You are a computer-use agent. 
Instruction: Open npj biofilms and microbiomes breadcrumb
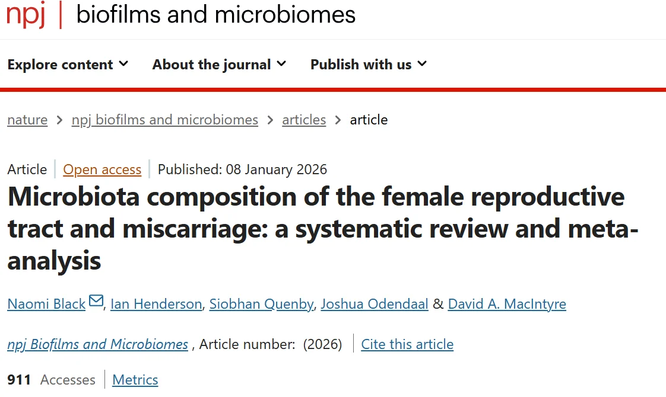[164, 120]
